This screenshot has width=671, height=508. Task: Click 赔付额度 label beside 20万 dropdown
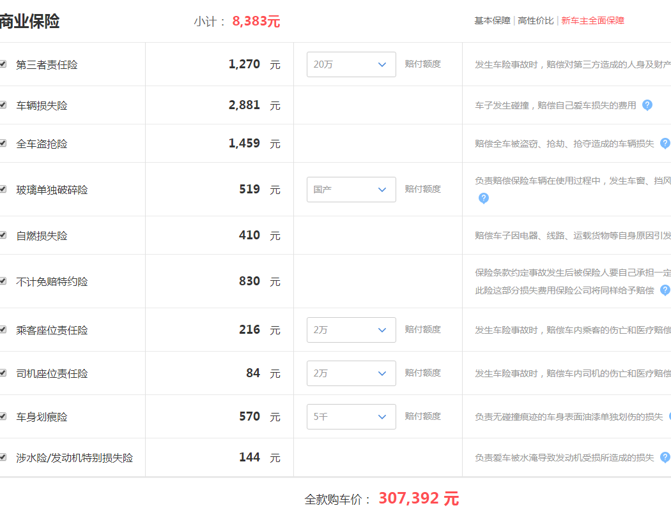(x=423, y=64)
